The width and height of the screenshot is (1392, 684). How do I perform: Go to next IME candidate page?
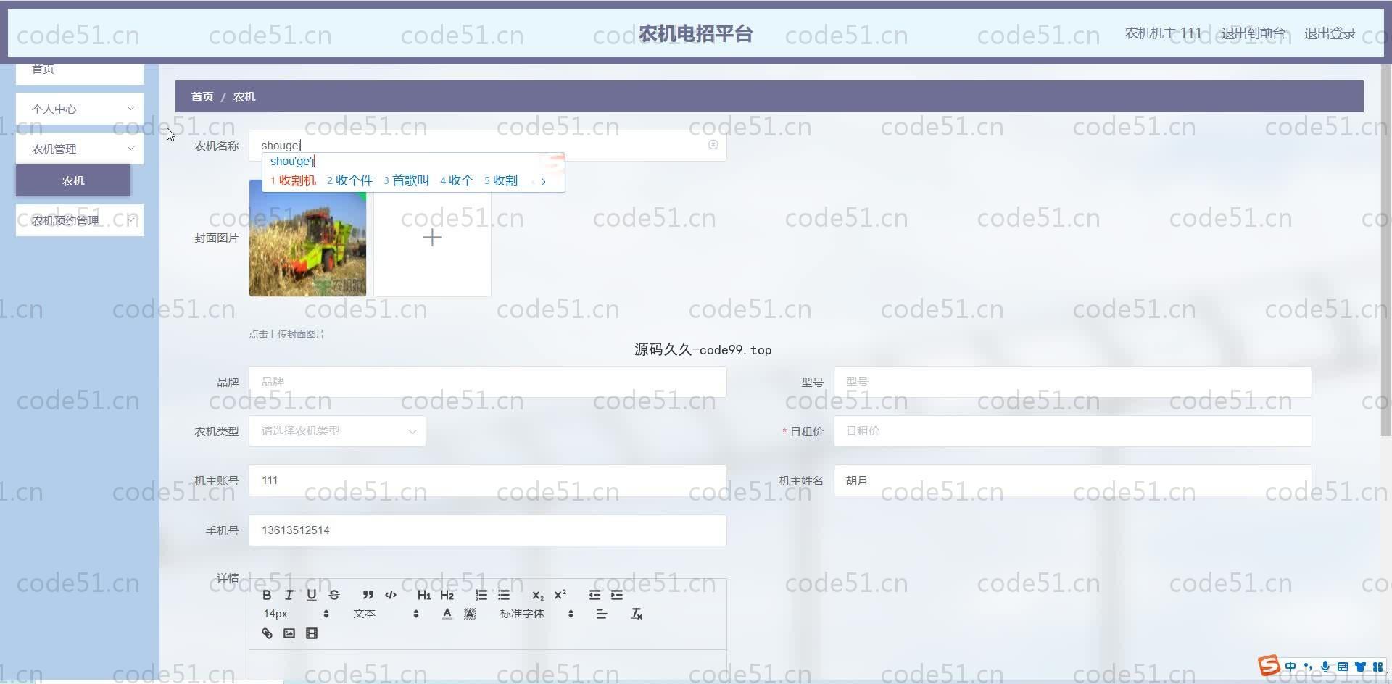point(544,181)
